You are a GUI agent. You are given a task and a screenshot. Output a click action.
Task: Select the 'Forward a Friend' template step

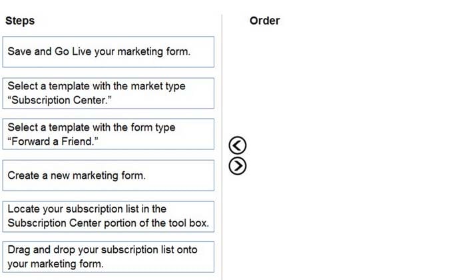(x=108, y=134)
